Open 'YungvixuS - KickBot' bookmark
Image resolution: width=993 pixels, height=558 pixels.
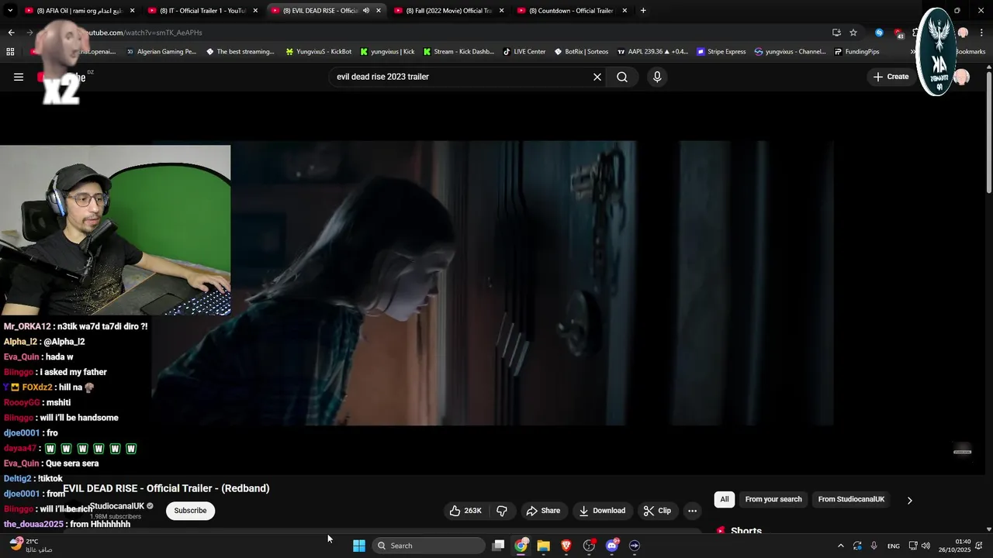point(319,52)
